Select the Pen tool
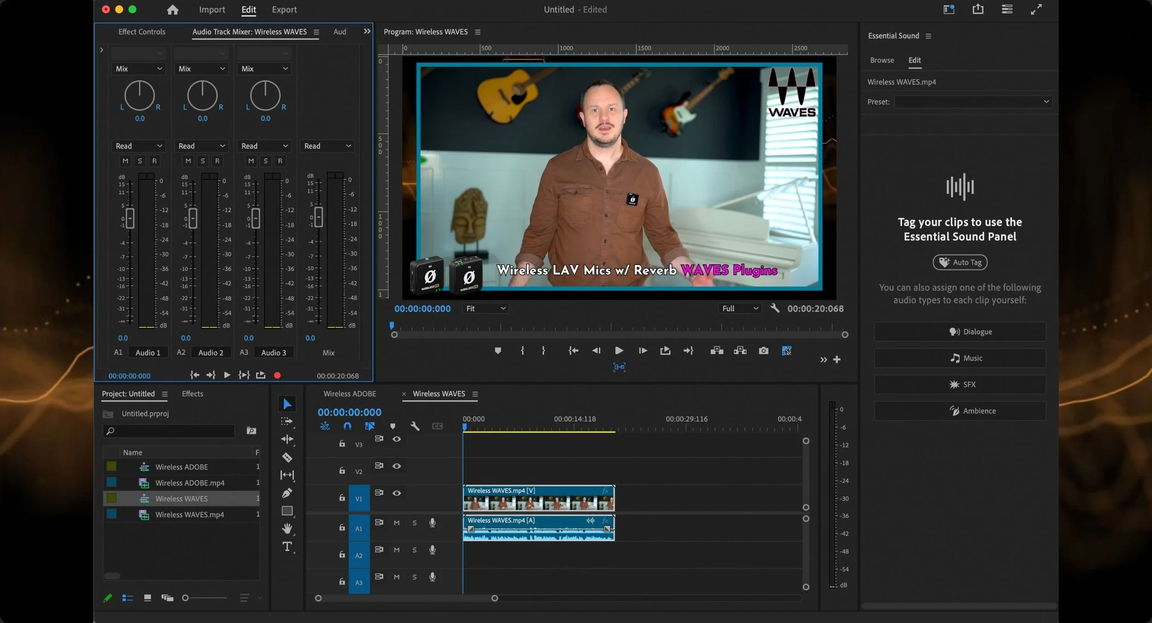Image resolution: width=1152 pixels, height=623 pixels. (x=287, y=493)
